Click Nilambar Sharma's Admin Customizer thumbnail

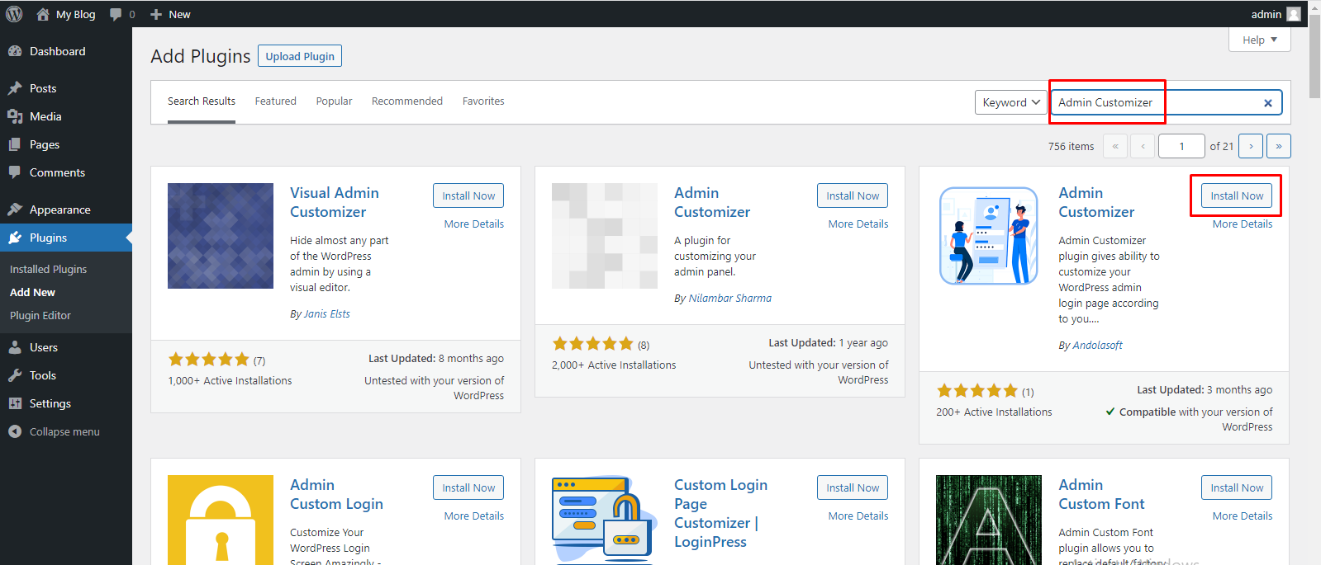click(x=605, y=236)
